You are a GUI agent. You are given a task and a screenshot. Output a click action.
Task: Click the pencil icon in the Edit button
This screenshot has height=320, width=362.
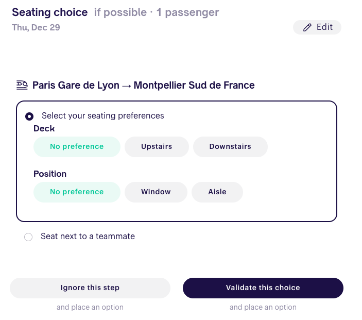[307, 28]
